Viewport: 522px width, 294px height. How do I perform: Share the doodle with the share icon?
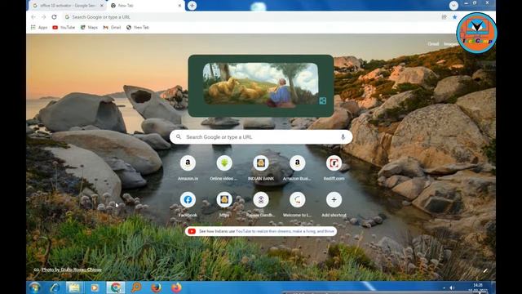pyautogui.click(x=323, y=100)
